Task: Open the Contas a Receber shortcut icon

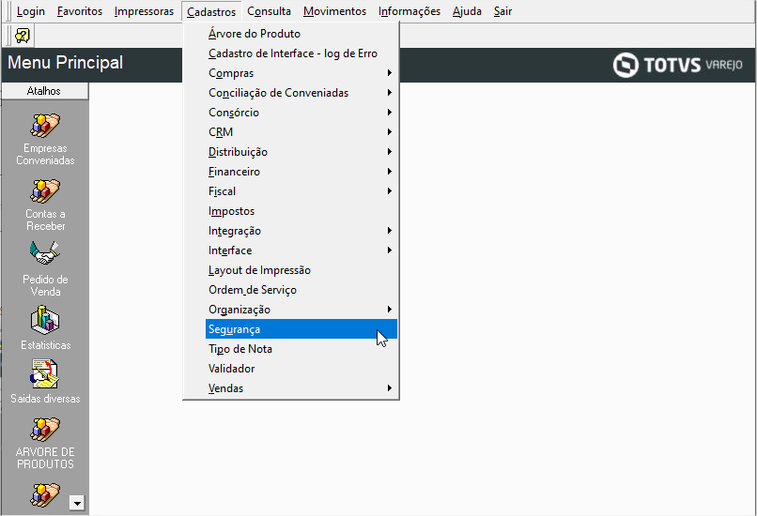Action: (x=45, y=191)
